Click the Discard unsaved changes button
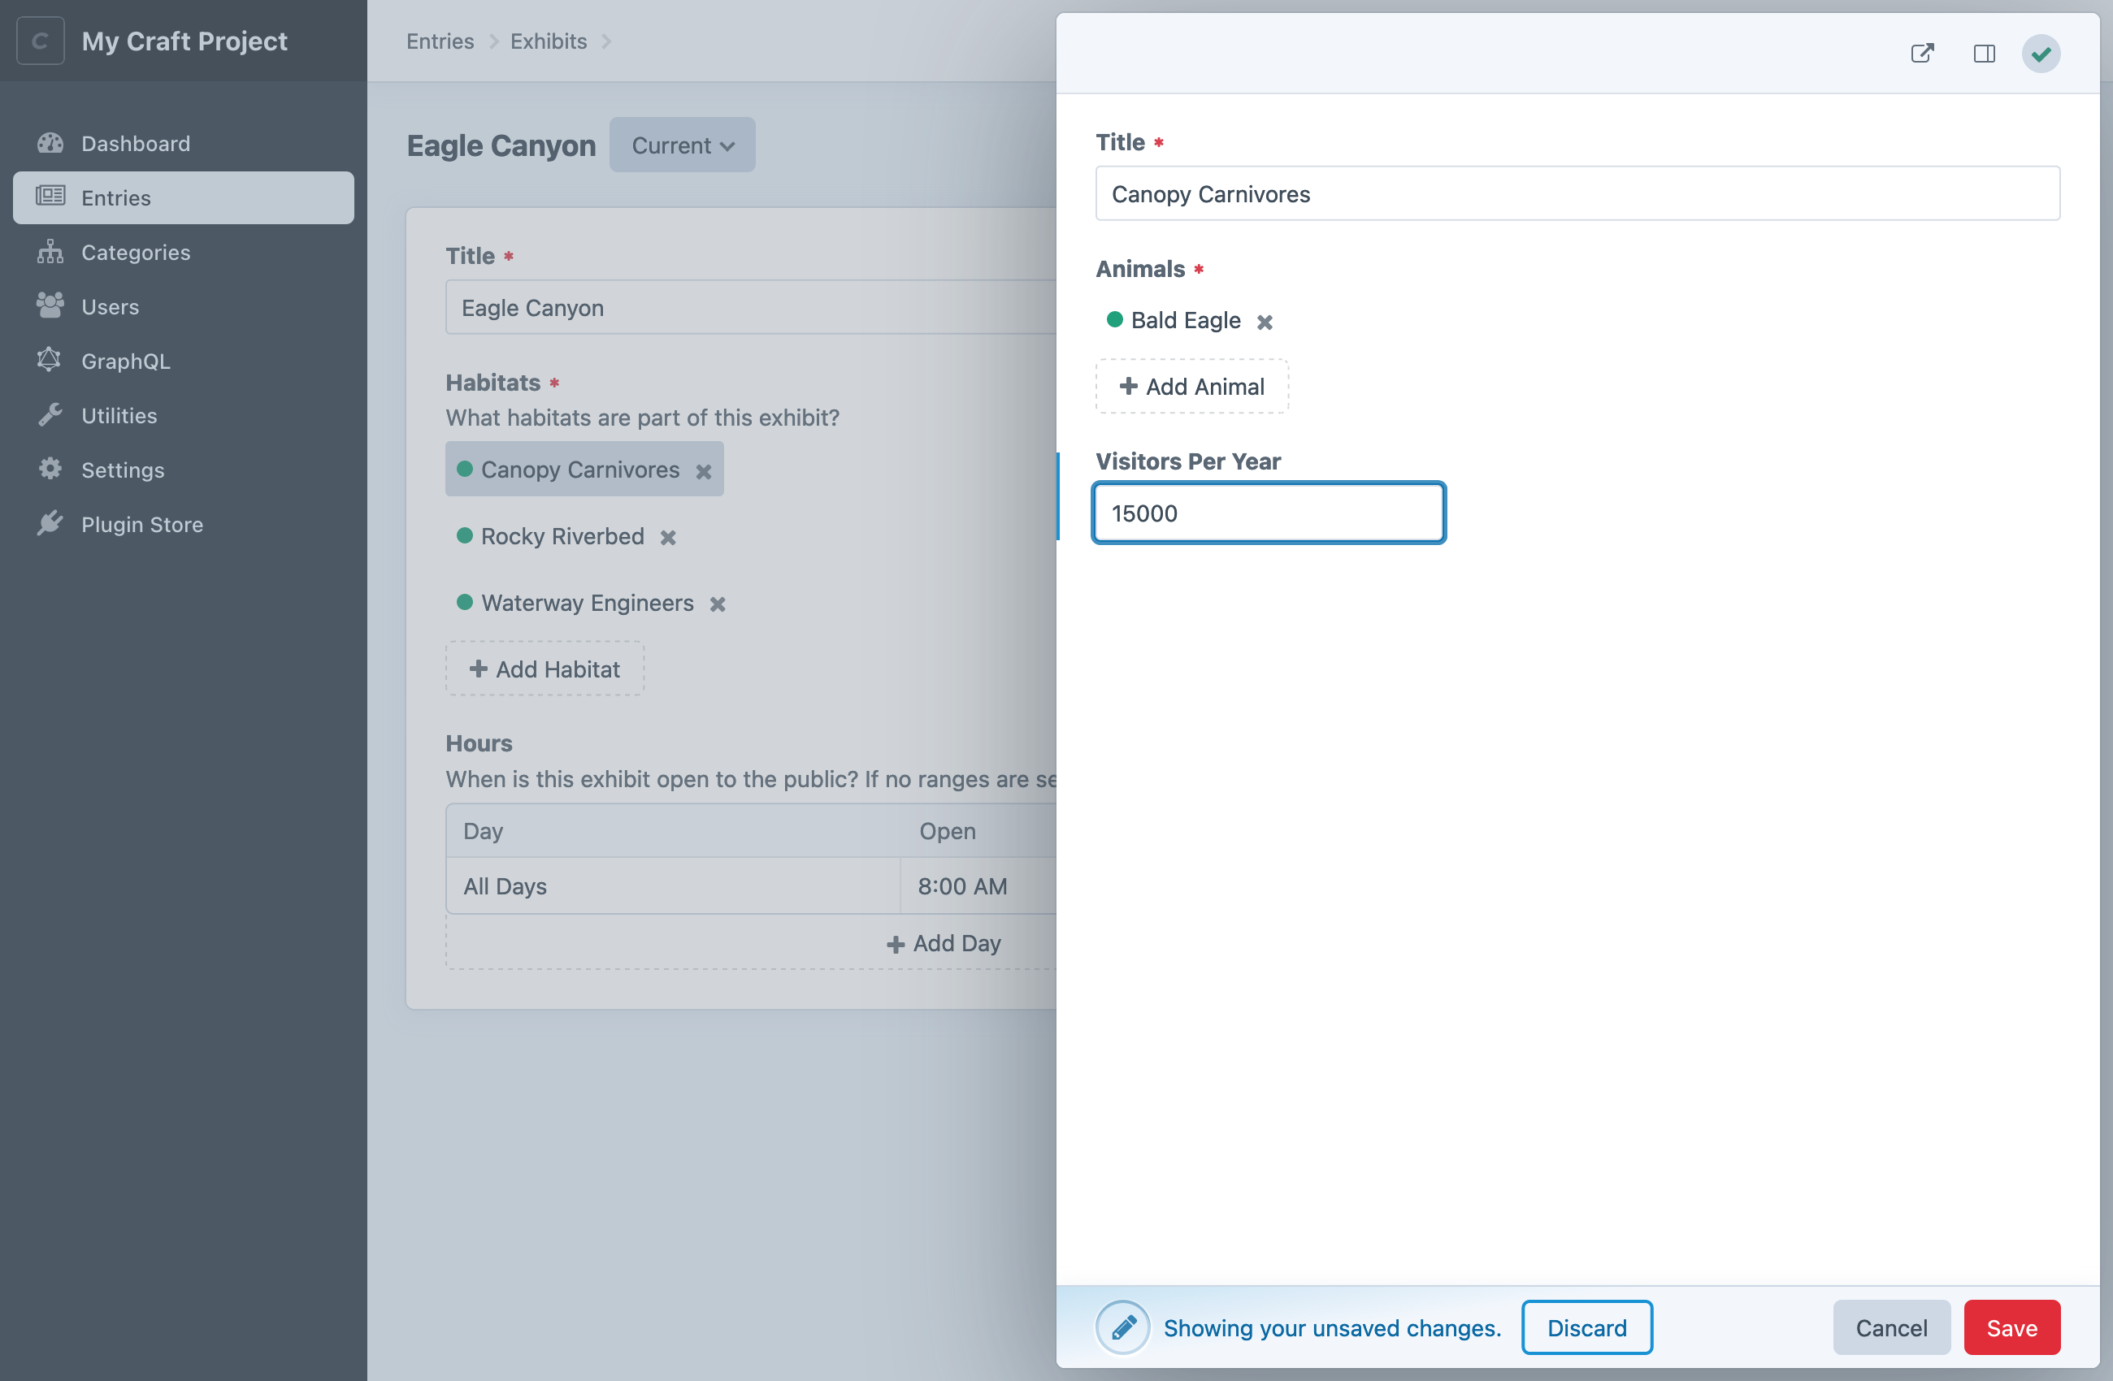This screenshot has width=2113, height=1381. 1587,1327
